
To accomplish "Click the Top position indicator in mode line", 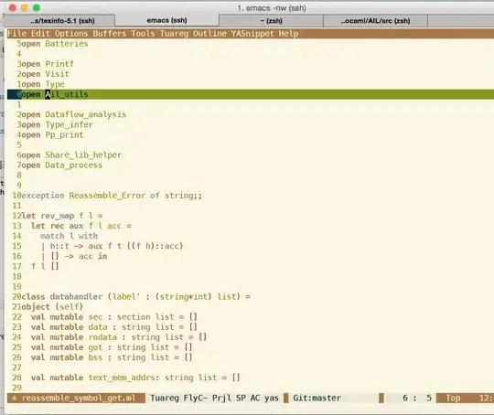I will [x=453, y=398].
